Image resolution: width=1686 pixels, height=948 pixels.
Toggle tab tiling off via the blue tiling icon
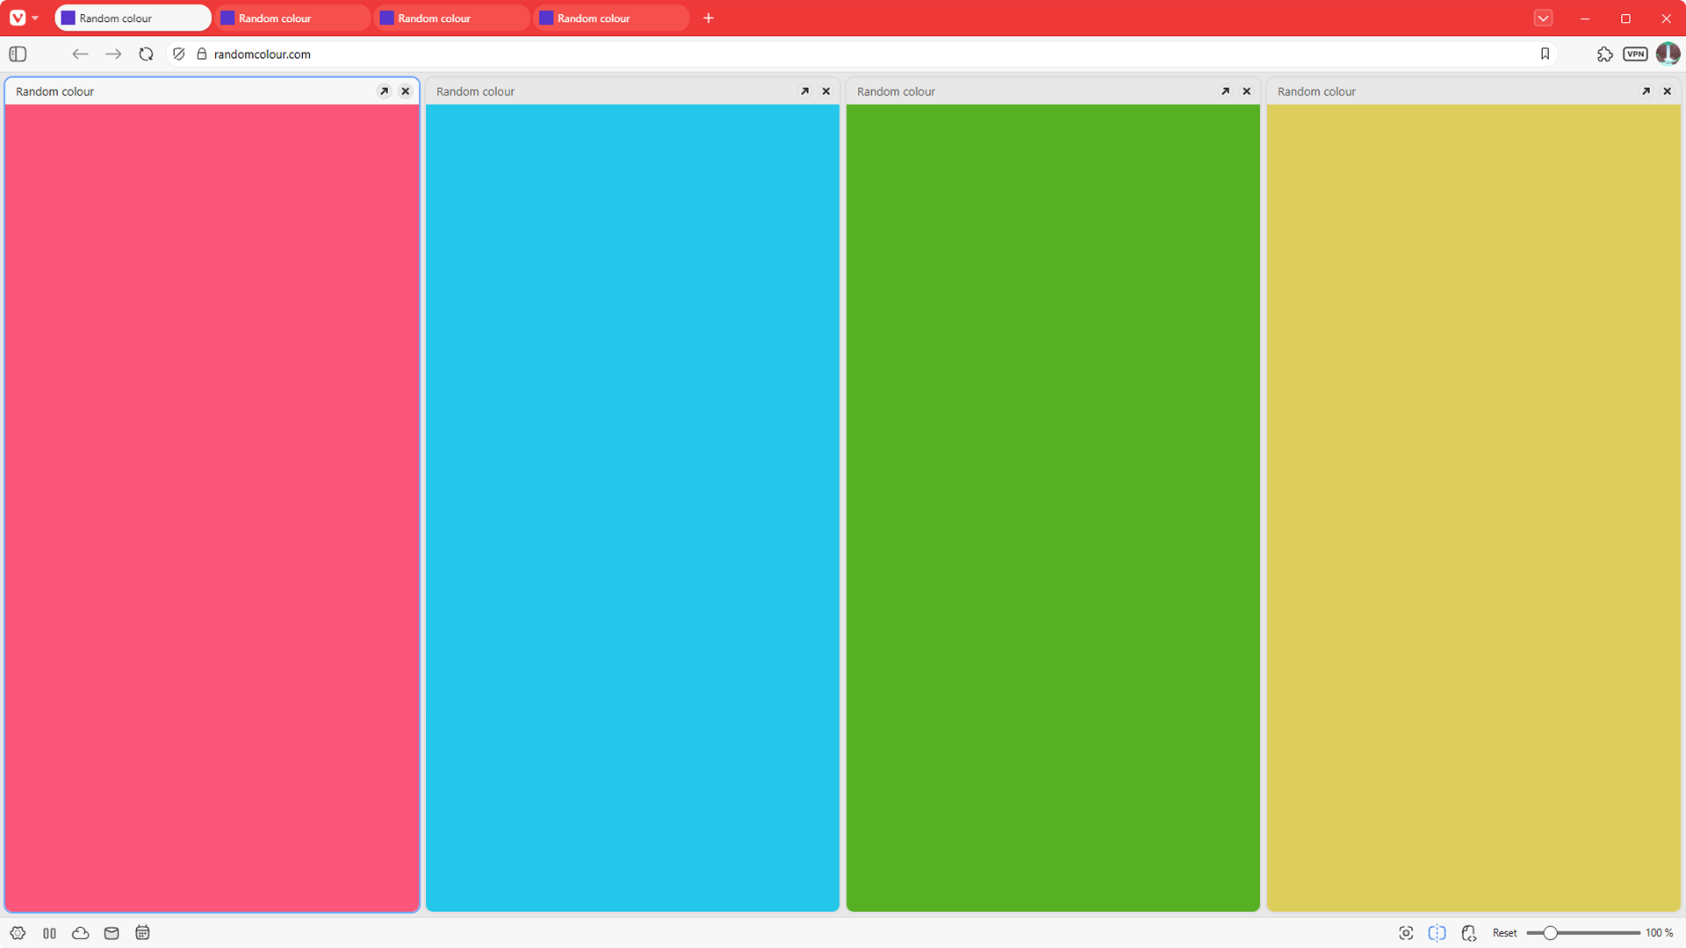[x=1437, y=933]
